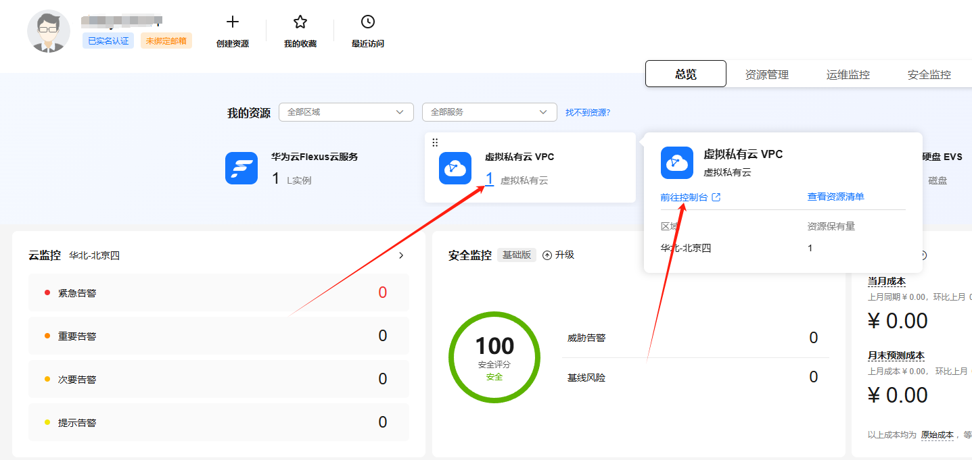Click the underlined 原始成本 text
This screenshot has height=460, width=972.
coord(938,435)
